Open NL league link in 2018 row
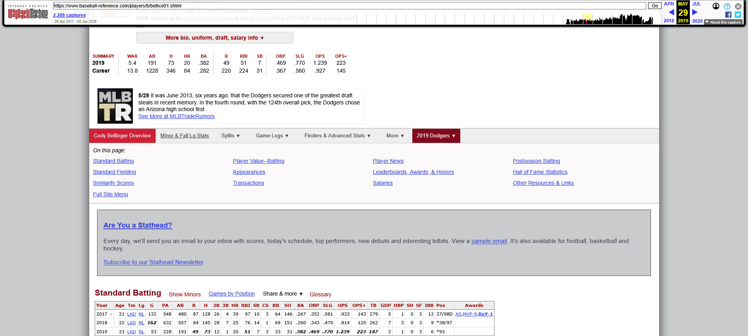Image resolution: width=748 pixels, height=336 pixels. [x=142, y=323]
